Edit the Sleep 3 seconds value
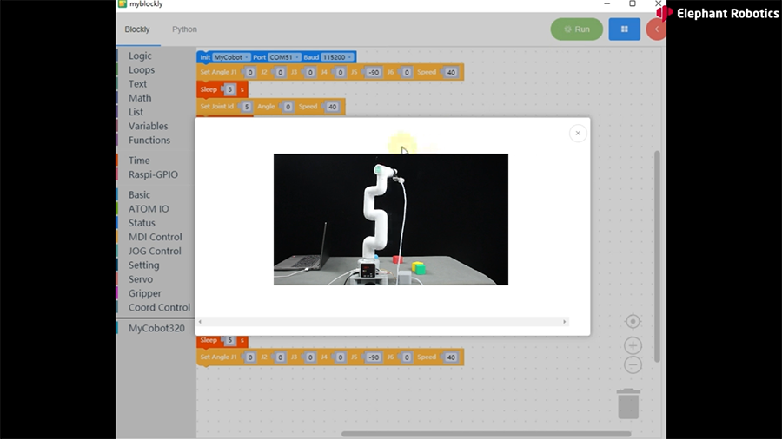Screen dimensions: 782x439 (x=229, y=89)
